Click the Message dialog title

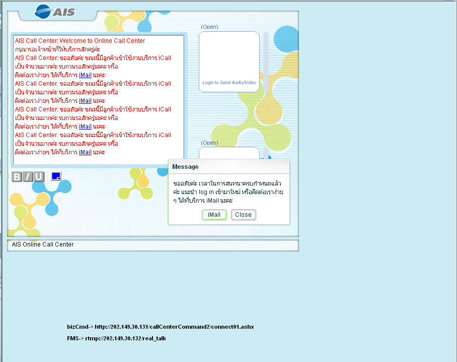185,167
